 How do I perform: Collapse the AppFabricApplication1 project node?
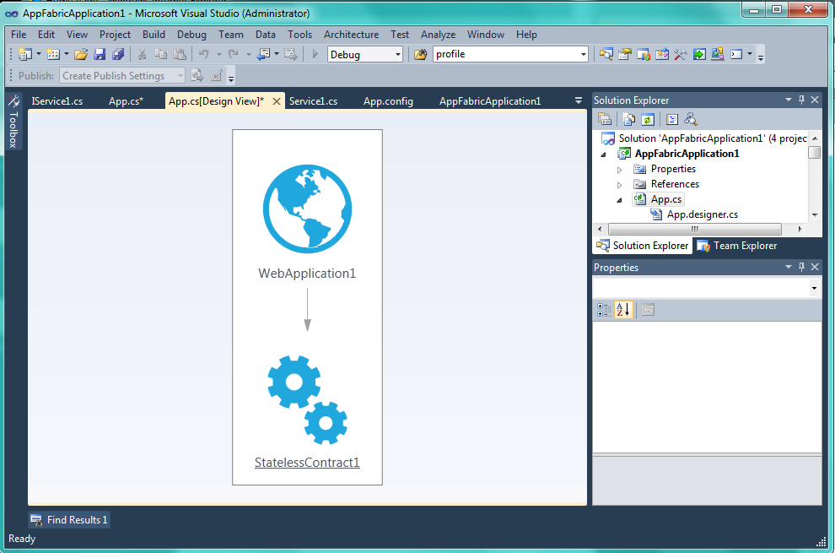(x=603, y=155)
